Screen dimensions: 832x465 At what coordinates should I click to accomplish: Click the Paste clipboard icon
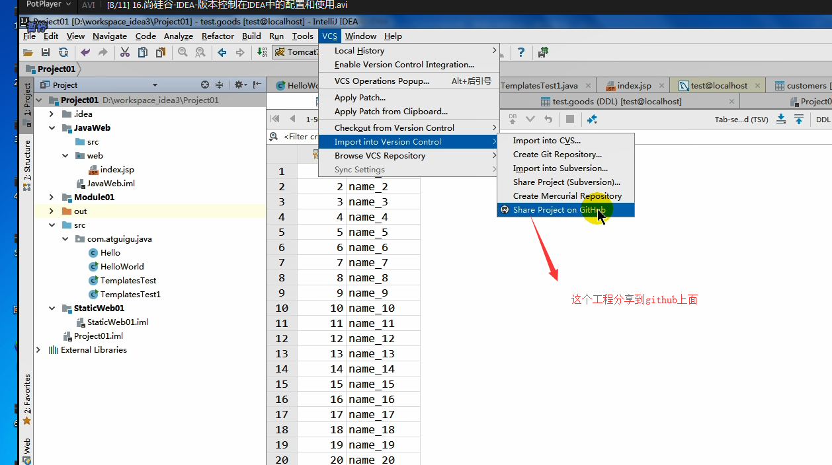point(160,52)
